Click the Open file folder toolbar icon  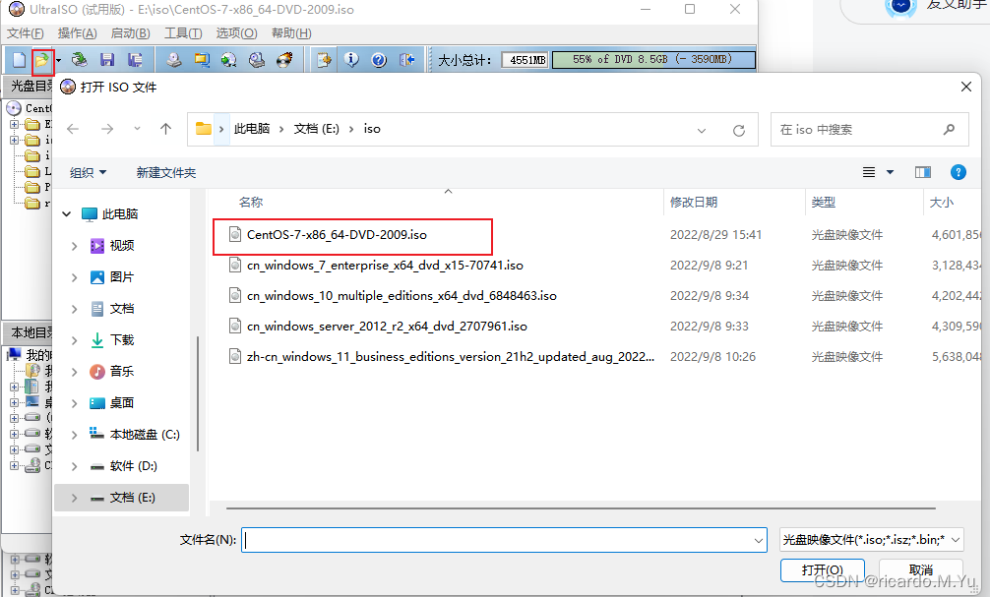coord(41,60)
